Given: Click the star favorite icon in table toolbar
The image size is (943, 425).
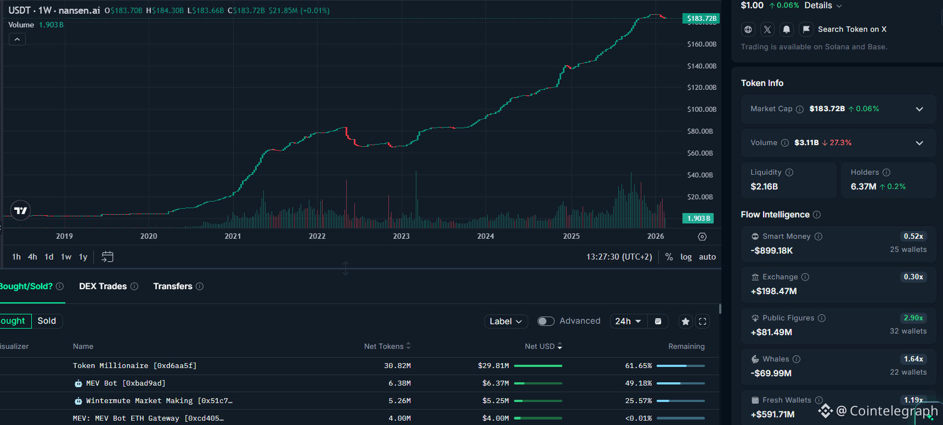Looking at the screenshot, I should point(685,321).
